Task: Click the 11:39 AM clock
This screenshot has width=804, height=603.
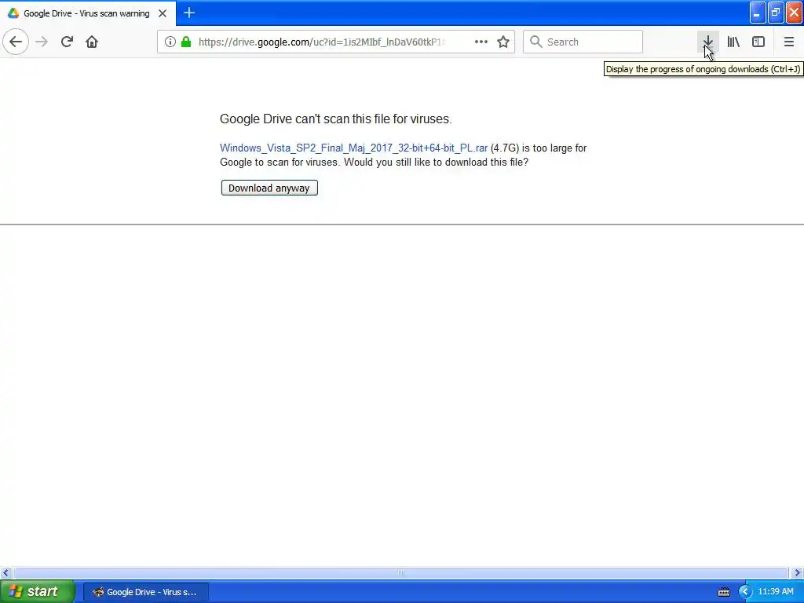Action: (775, 592)
